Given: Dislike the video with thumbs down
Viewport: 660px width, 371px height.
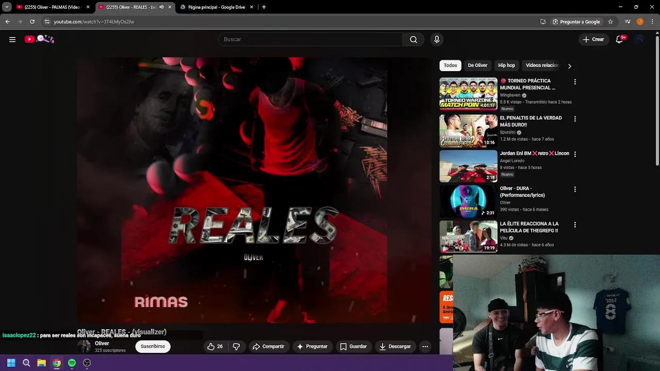Looking at the screenshot, I should [x=236, y=347].
